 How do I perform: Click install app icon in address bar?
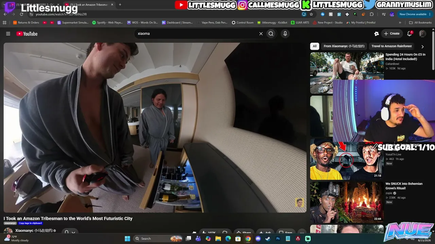pos(304,14)
